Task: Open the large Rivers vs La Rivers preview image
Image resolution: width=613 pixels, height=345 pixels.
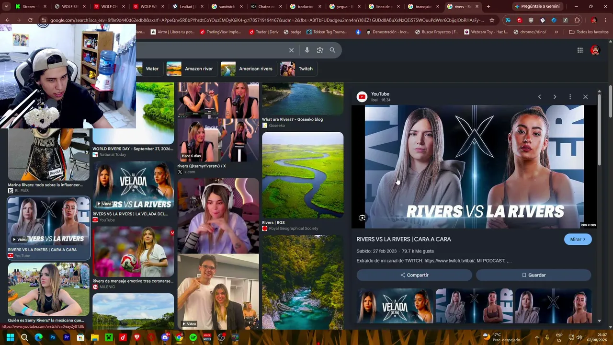Action: tap(474, 167)
